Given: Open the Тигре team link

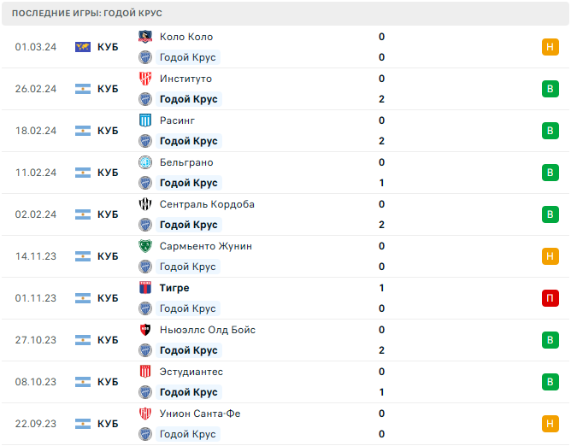Looking at the screenshot, I should [174, 288].
